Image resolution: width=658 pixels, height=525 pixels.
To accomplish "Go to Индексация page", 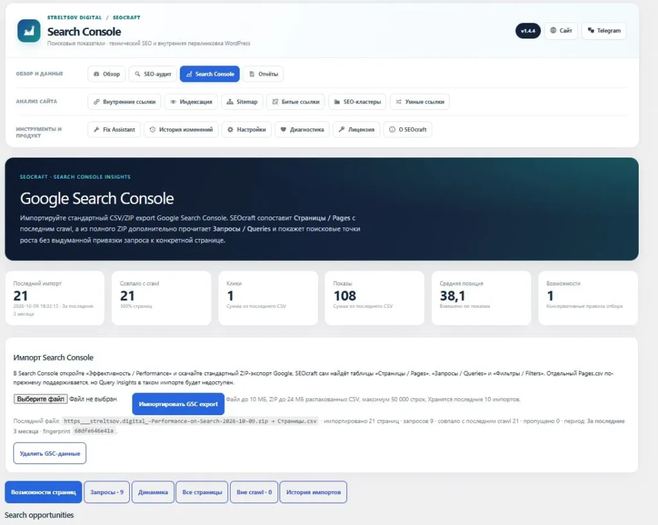I will tap(191, 102).
